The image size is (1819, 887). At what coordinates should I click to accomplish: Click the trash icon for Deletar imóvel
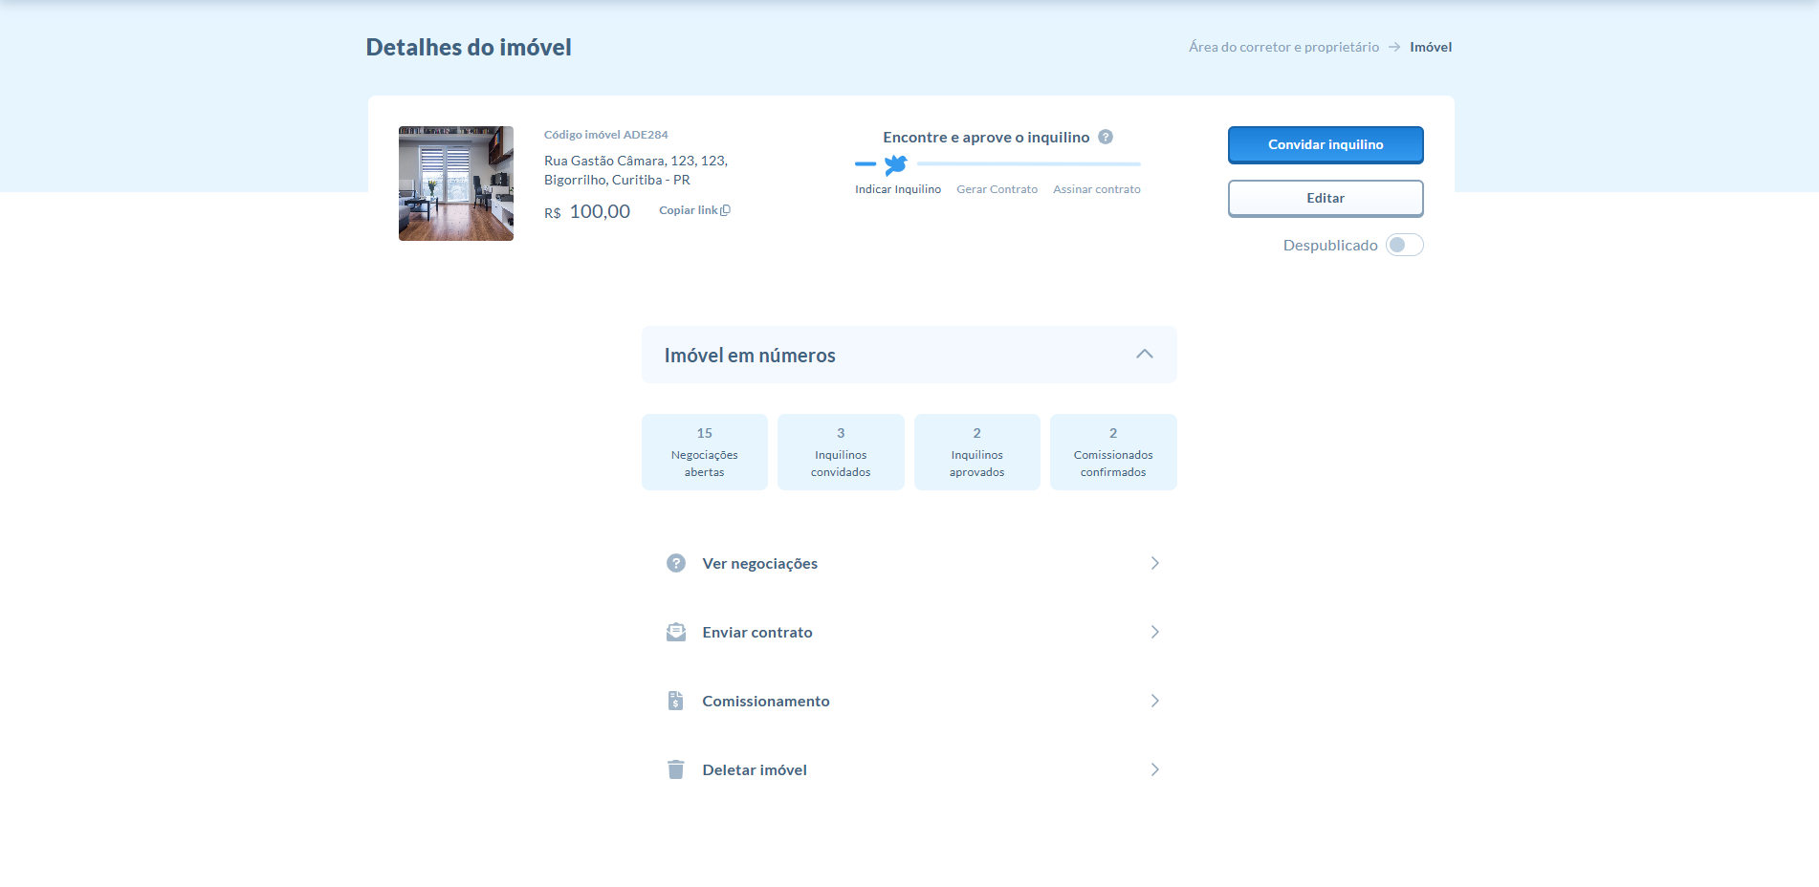[676, 769]
